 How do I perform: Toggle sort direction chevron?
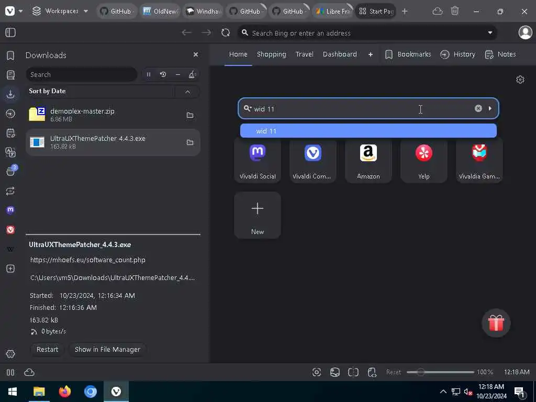(x=187, y=91)
